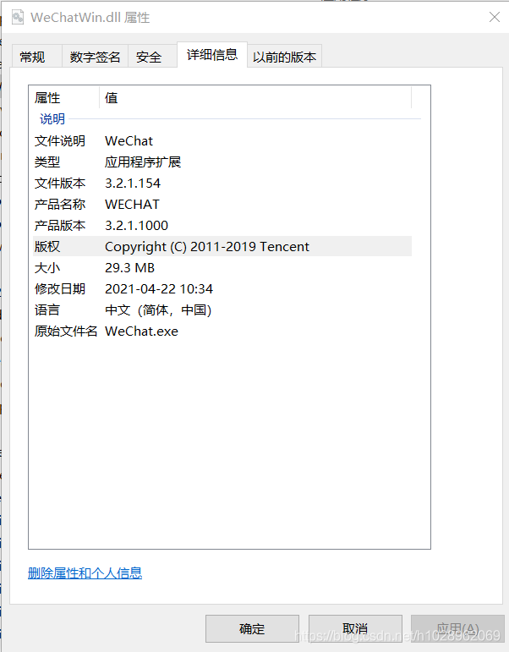Click the value 29.3 MB
Screen dimensions: 509x652
129,268
